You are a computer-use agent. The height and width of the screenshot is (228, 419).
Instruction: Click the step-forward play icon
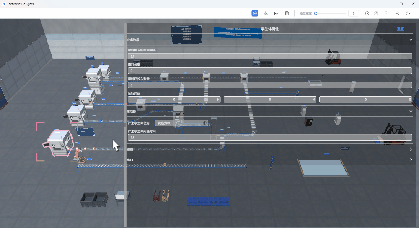pyautogui.click(x=376, y=13)
